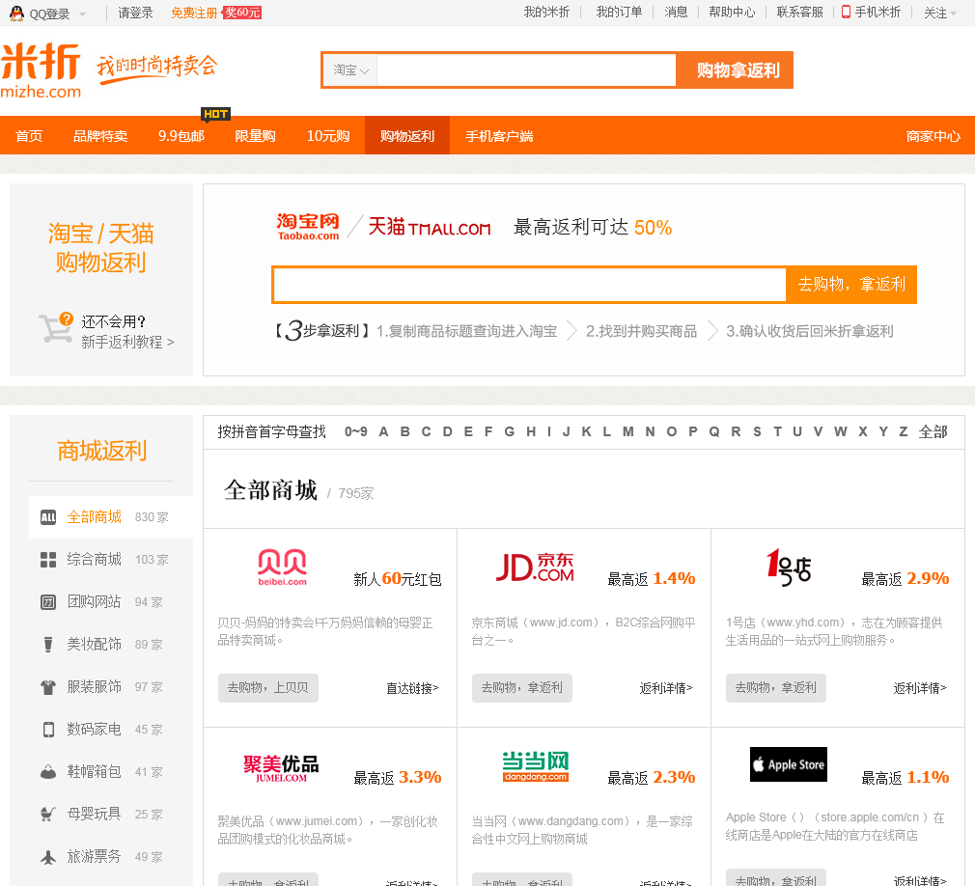Expand the 关注 dropdown
Image resolution: width=975 pixels, height=886 pixels.
click(x=939, y=13)
